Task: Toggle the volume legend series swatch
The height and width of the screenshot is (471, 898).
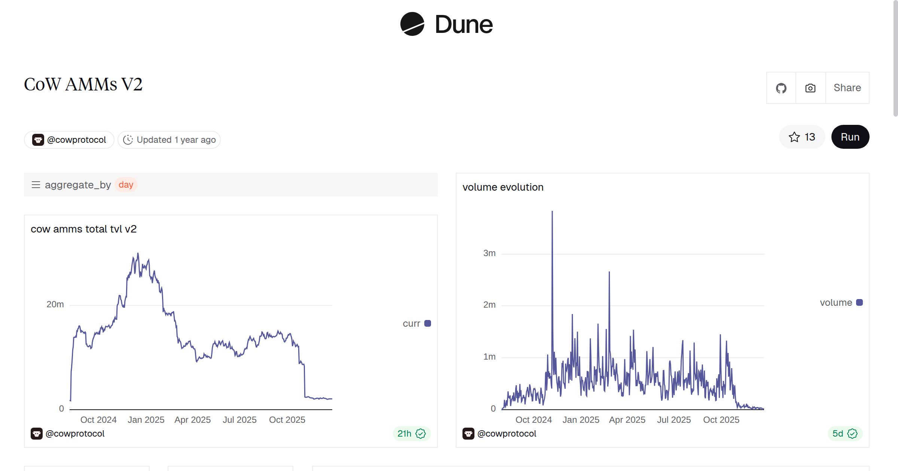Action: pos(859,302)
